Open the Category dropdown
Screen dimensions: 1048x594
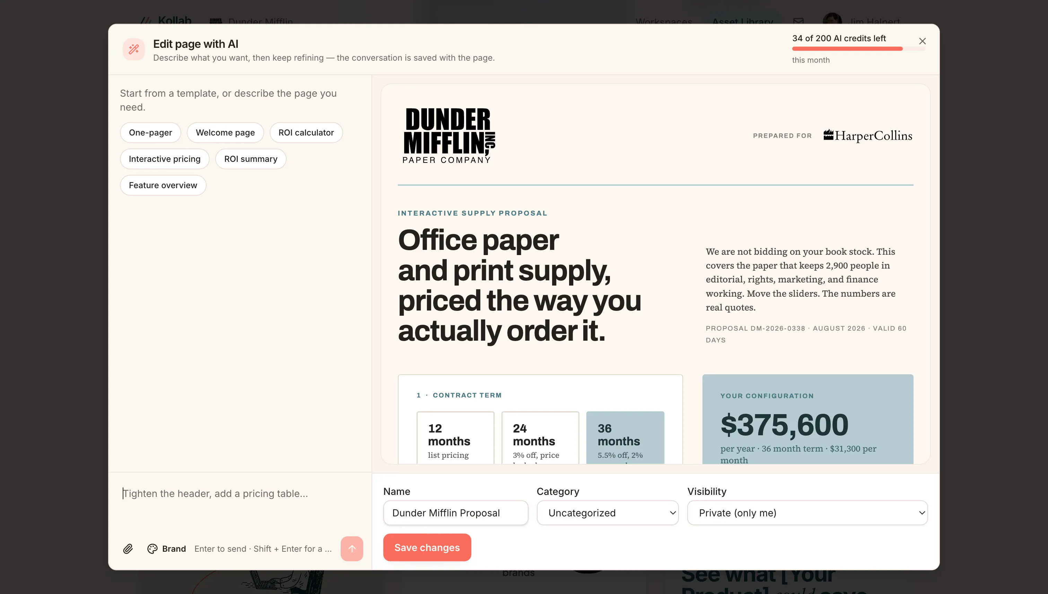(x=608, y=513)
